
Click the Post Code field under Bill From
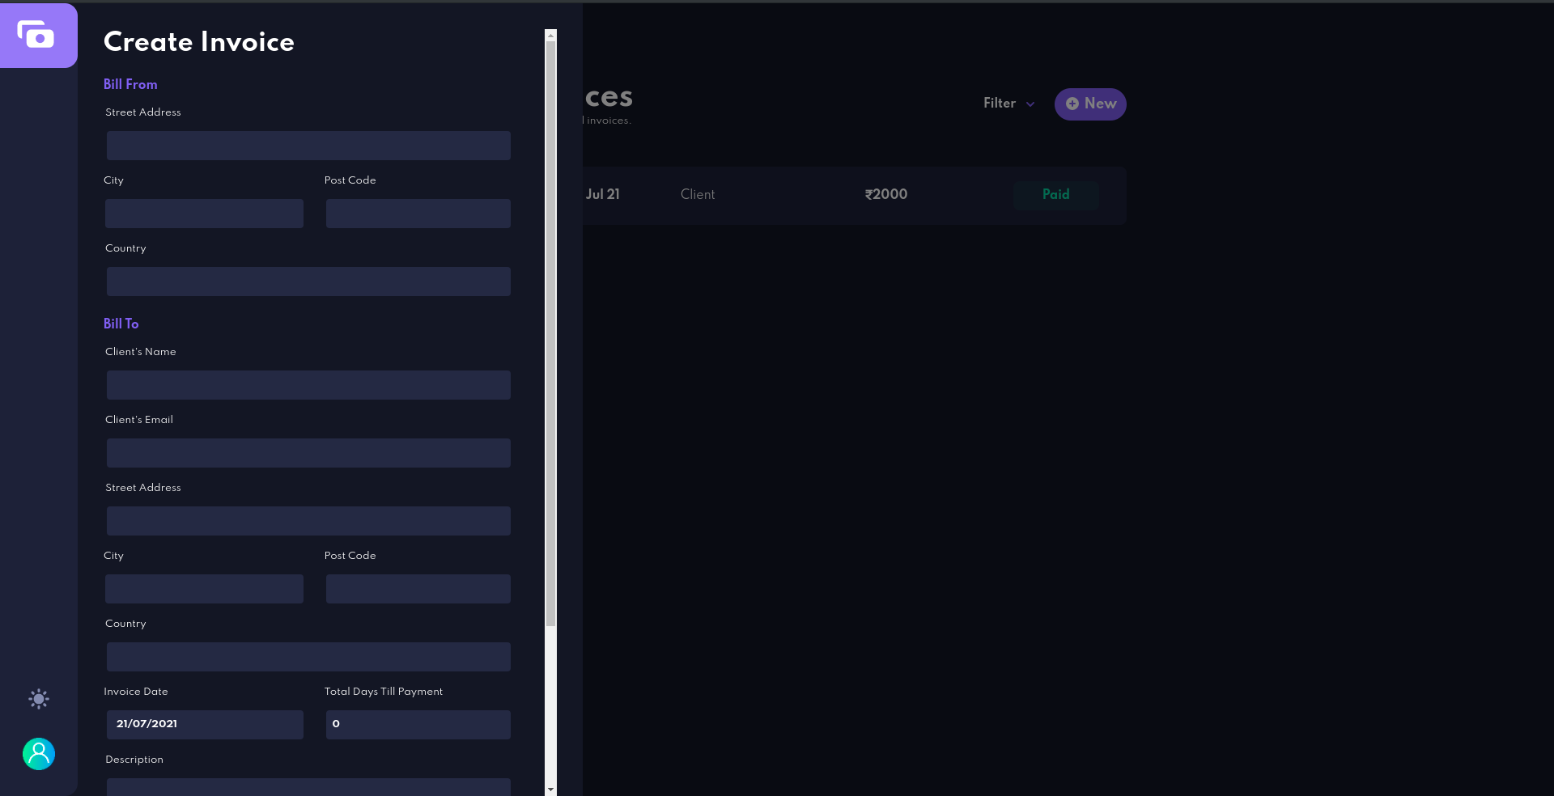point(418,214)
